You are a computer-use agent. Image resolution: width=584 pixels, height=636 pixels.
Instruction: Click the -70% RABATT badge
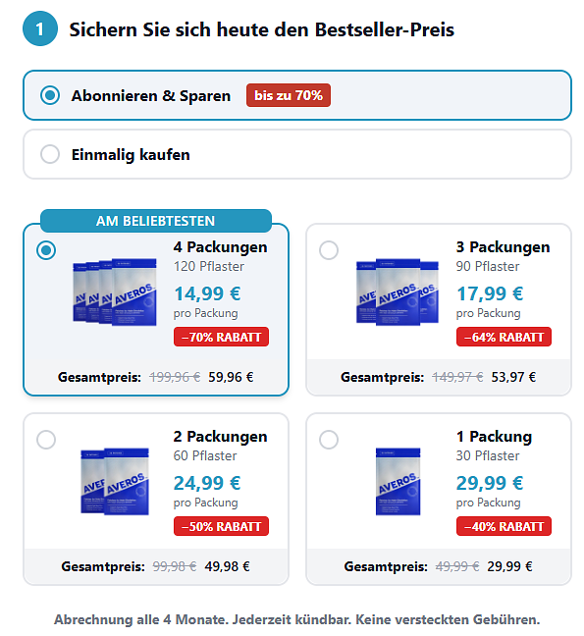(221, 337)
